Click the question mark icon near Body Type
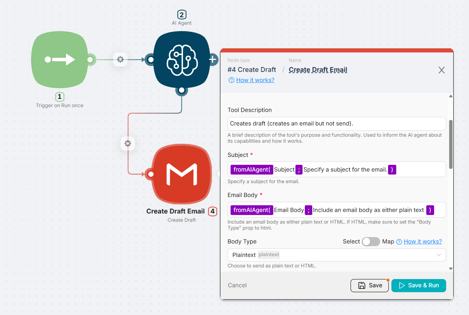Image resolution: width=469 pixels, height=315 pixels. tap(399, 242)
